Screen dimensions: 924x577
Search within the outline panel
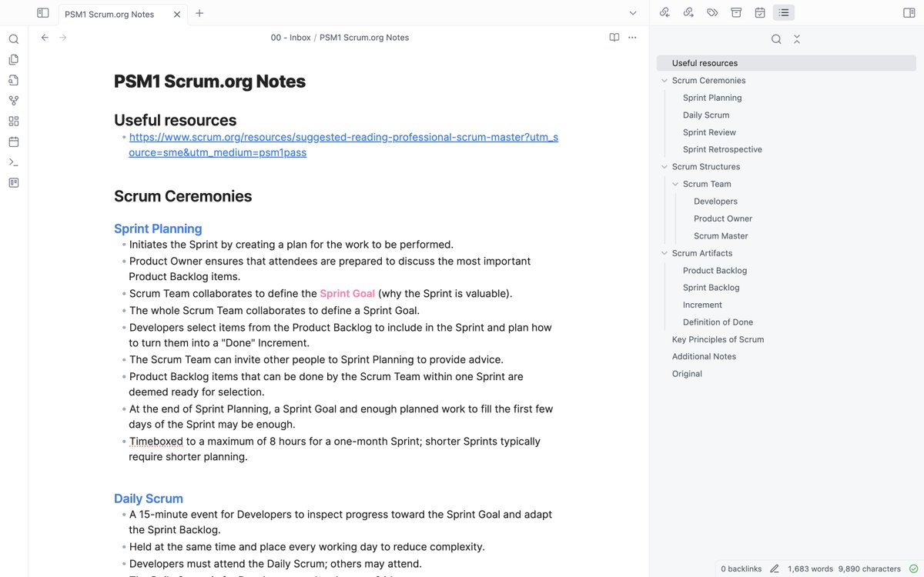point(776,39)
